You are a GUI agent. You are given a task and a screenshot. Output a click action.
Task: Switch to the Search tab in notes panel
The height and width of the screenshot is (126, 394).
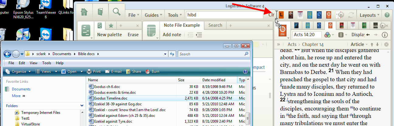click(215, 25)
